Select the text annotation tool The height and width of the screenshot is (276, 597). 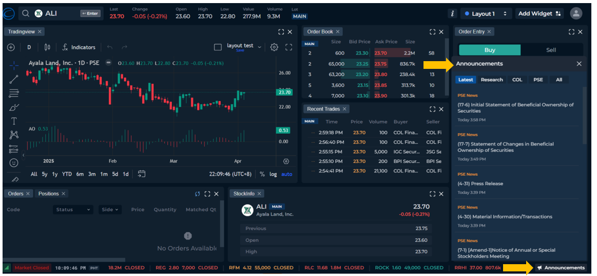click(14, 121)
